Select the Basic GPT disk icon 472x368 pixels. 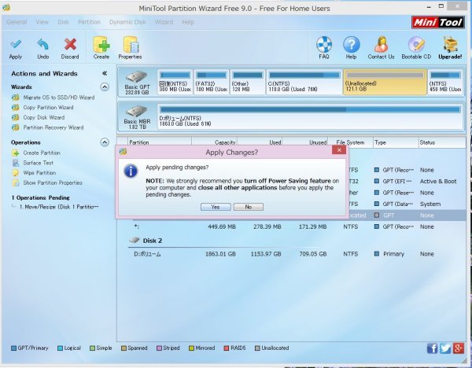(x=137, y=77)
